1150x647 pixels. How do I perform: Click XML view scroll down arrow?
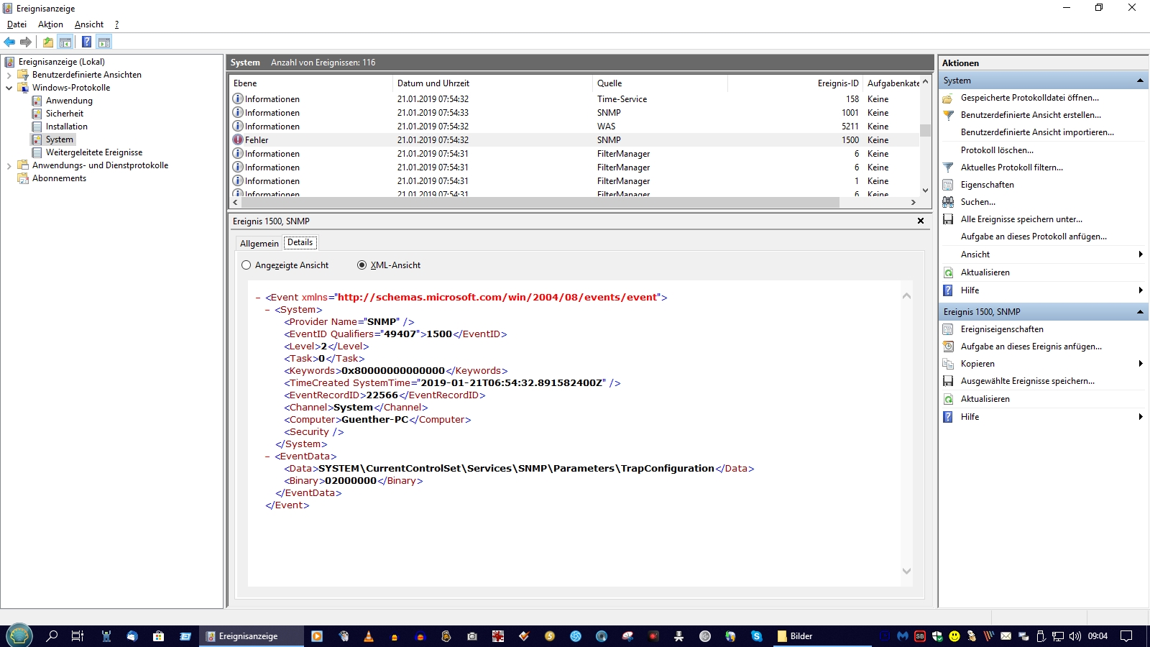tap(906, 572)
